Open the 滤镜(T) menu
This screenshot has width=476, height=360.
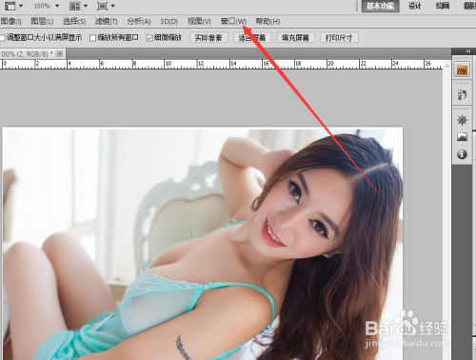[x=106, y=21]
